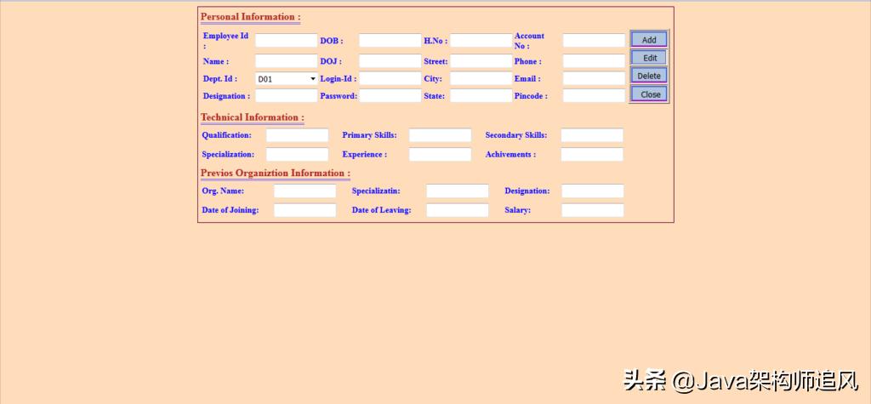Viewport: 871px width, 404px height.
Task: Focus the Account No input field
Action: (x=594, y=41)
